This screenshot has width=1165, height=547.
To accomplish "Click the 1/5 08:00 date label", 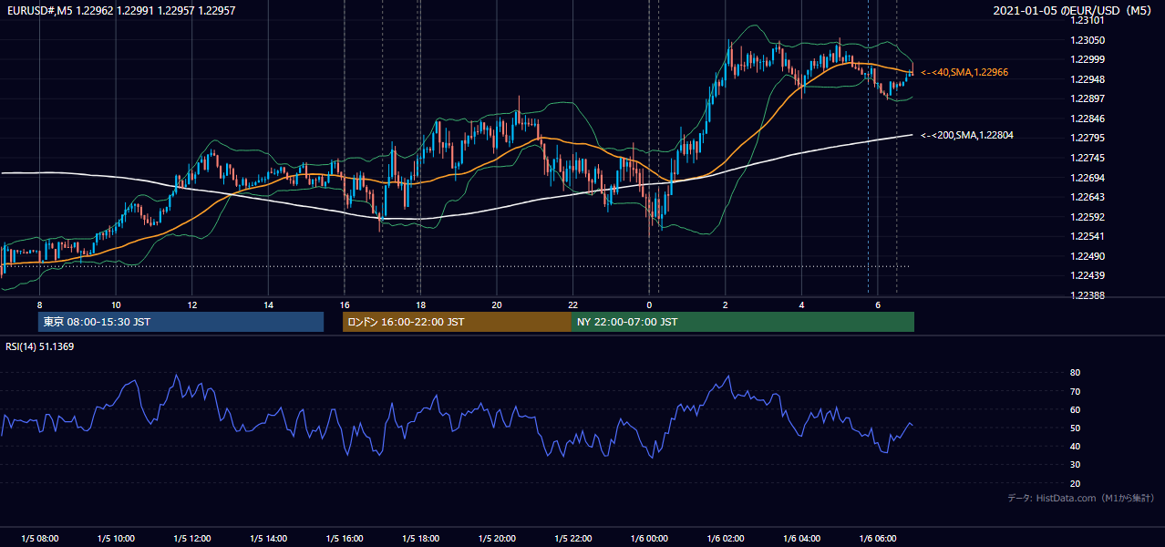I will point(39,539).
